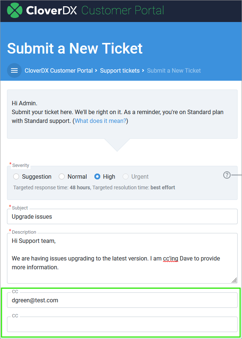Click the CloverDX wordmark in the header

[x=51, y=10]
